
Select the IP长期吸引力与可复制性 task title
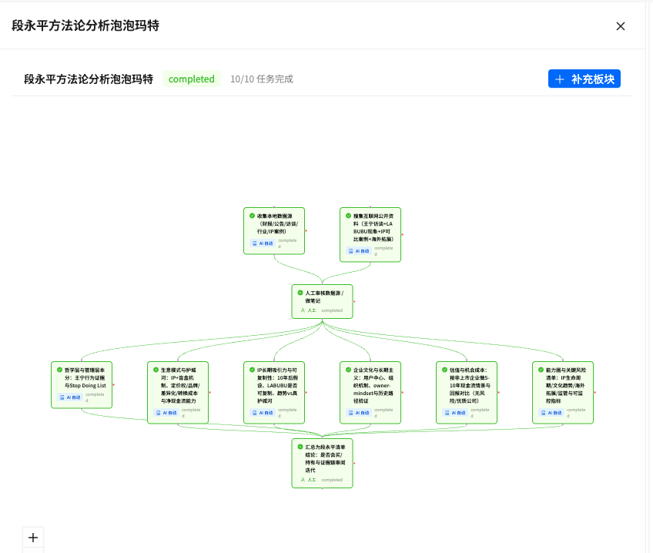coord(277,385)
